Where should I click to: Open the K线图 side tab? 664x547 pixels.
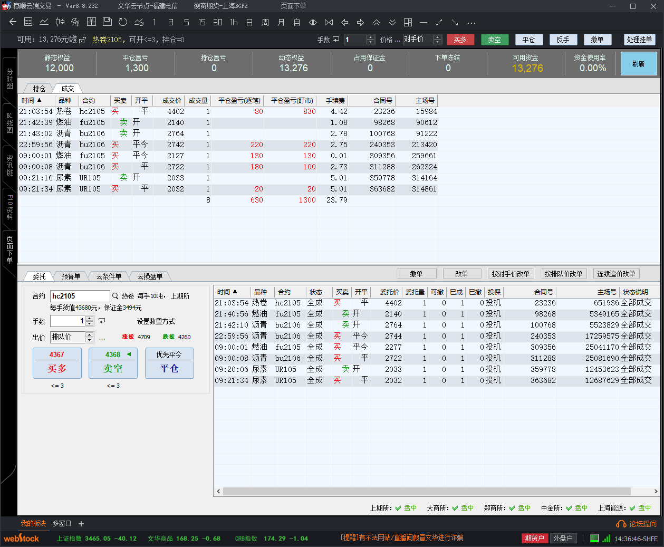point(9,123)
